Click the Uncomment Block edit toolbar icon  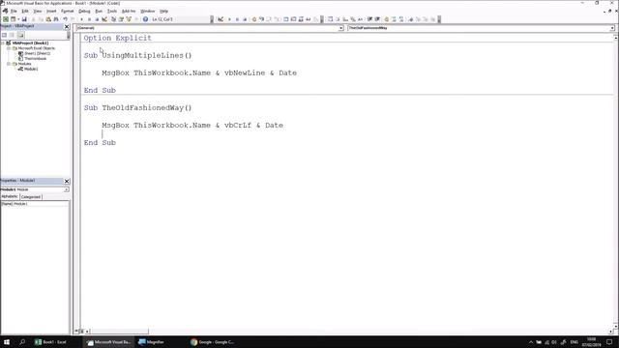401,19
